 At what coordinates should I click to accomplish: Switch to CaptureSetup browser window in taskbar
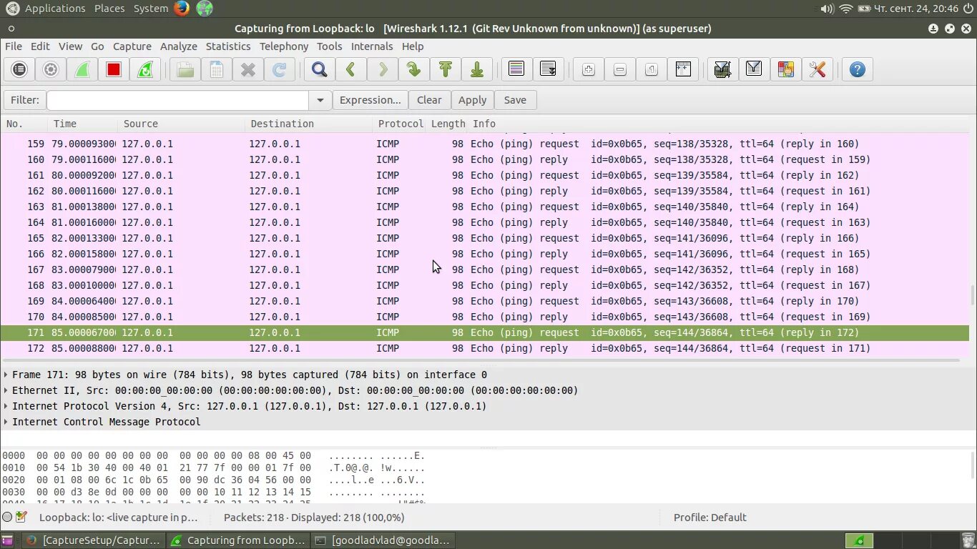[94, 540]
